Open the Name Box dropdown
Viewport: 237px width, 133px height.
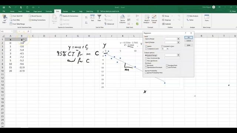12,31
